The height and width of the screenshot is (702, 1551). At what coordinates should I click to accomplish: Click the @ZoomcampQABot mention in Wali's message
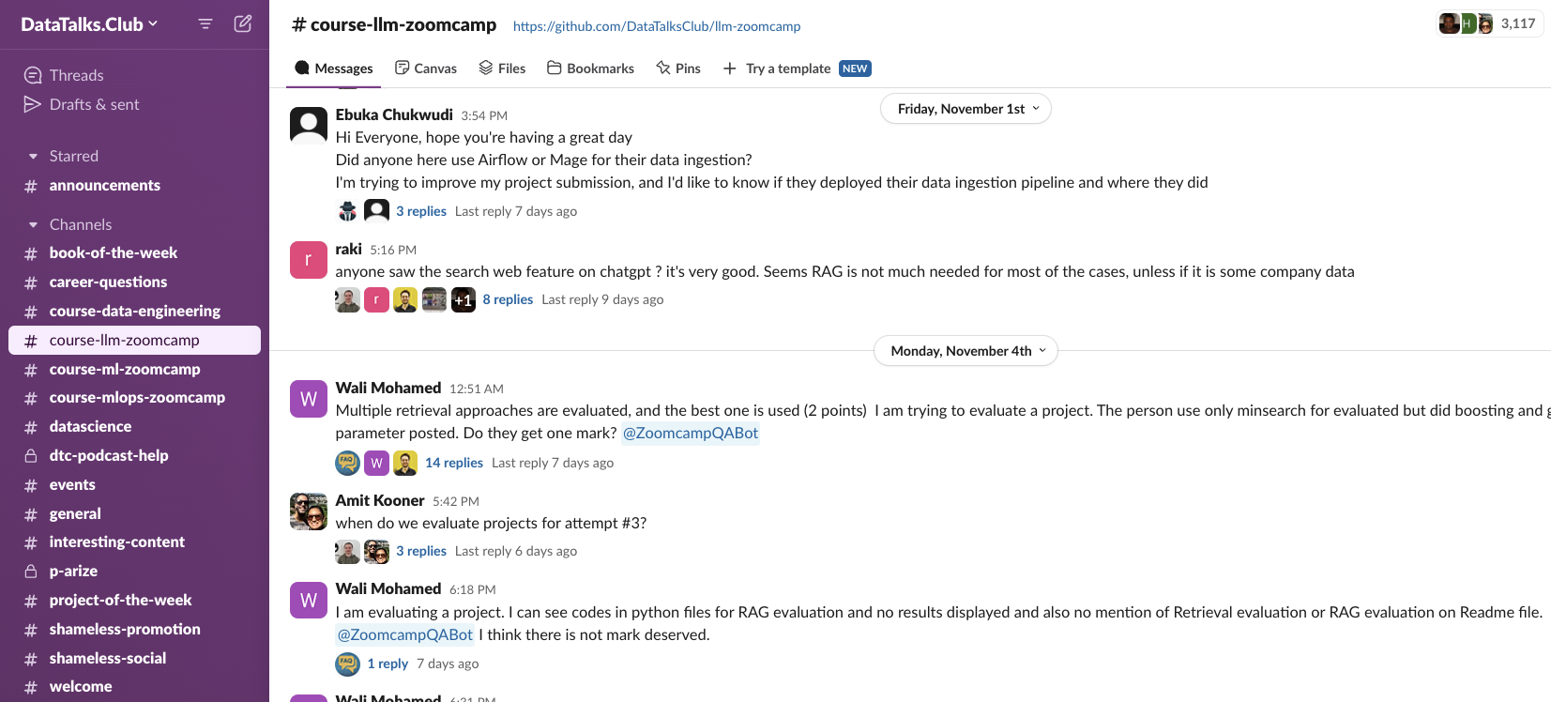(691, 432)
